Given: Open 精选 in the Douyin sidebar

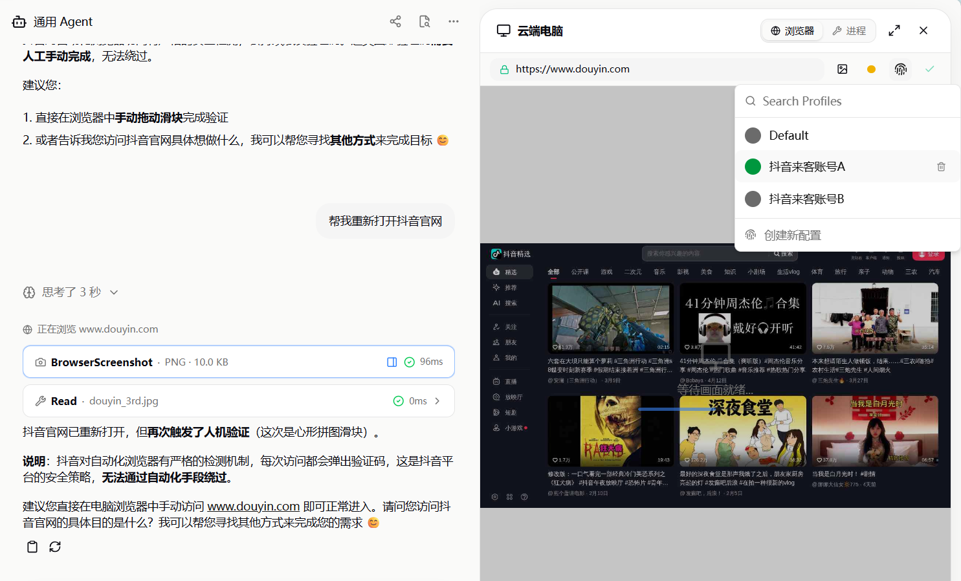Looking at the screenshot, I should [509, 272].
